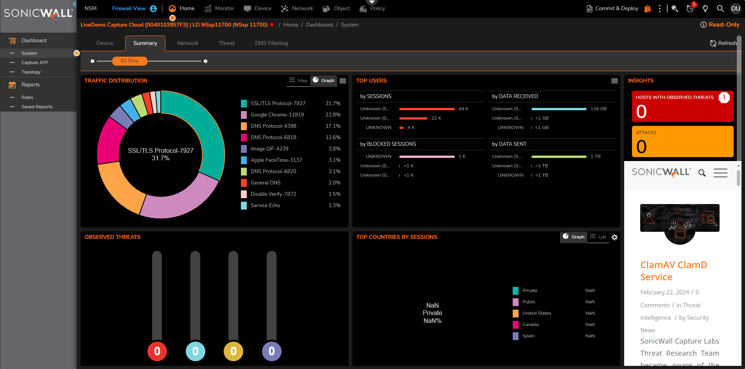Switch to the Network tab

click(x=188, y=43)
